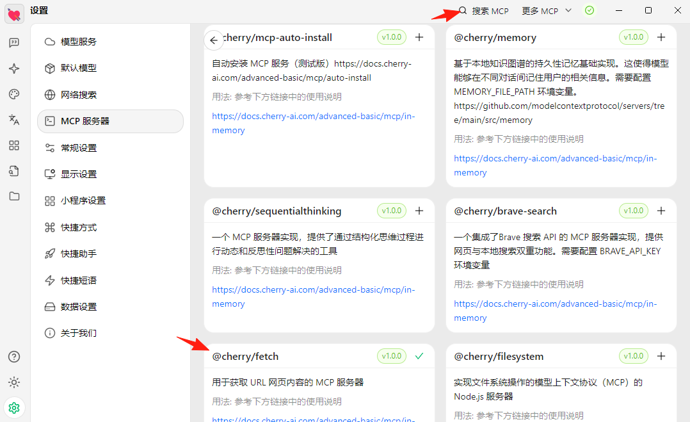This screenshot has height=422, width=690.
Task: Click v1.0.0 badge on @cherry/brave-search card
Action: click(x=633, y=211)
